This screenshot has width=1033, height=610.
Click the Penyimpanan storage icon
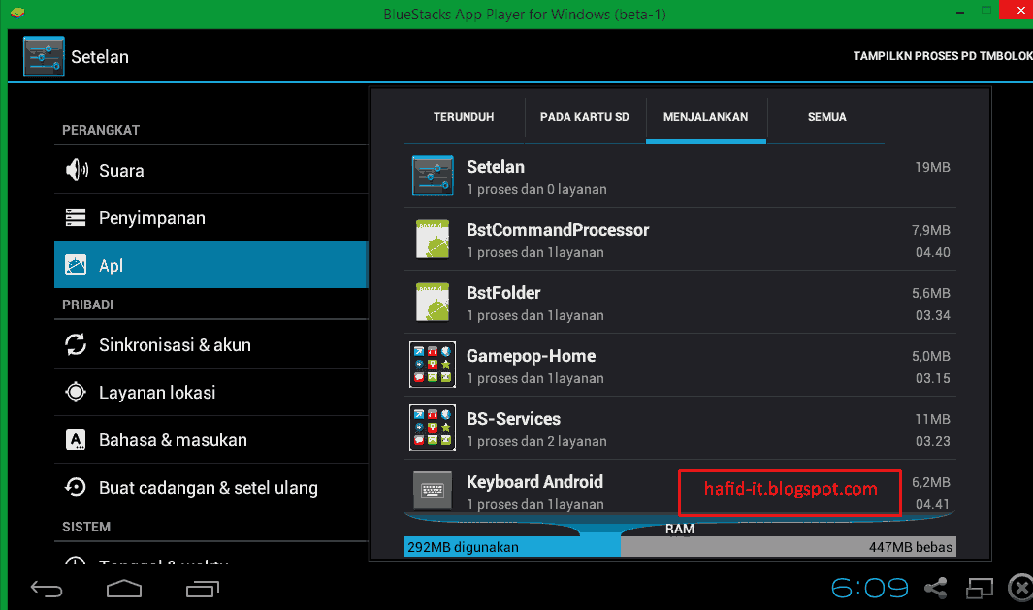pos(76,217)
